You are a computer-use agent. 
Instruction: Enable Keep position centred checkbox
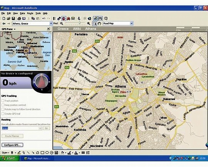coord(3,105)
